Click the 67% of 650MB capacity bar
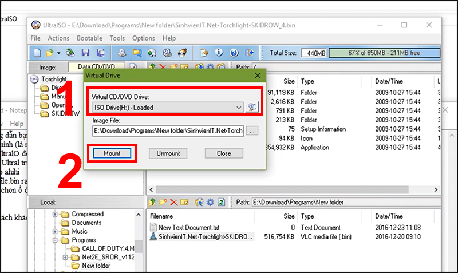Viewport: 458px width, 273px height. [384, 53]
